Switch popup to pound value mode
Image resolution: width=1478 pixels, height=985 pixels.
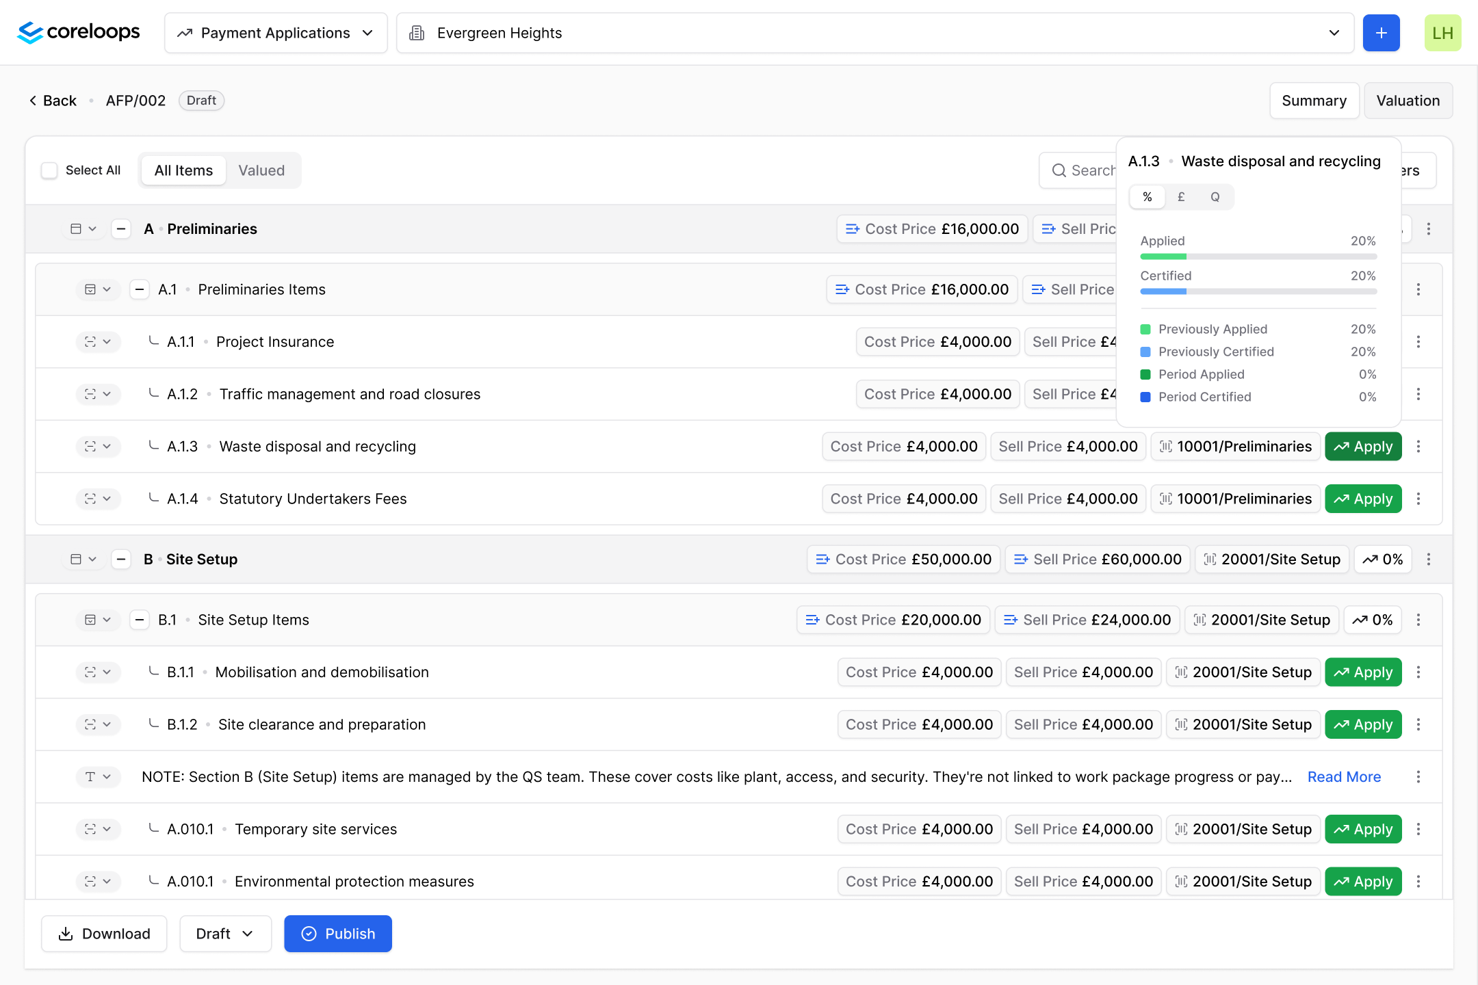1181,197
